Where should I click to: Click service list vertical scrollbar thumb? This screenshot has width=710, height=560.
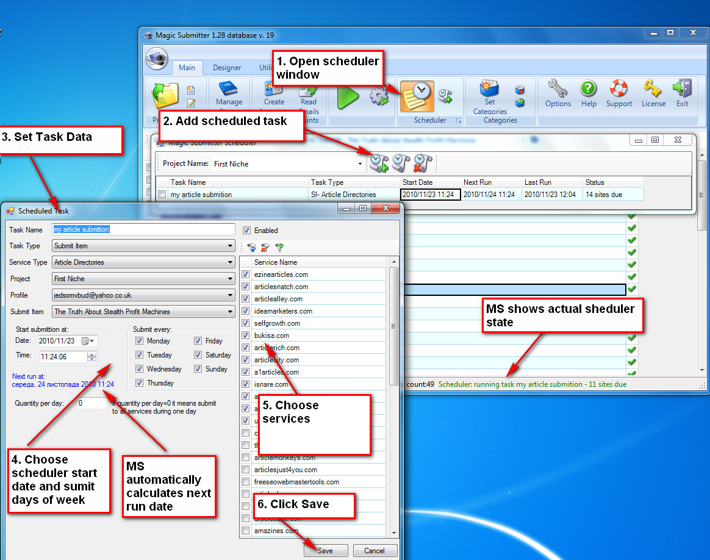pyautogui.click(x=393, y=326)
